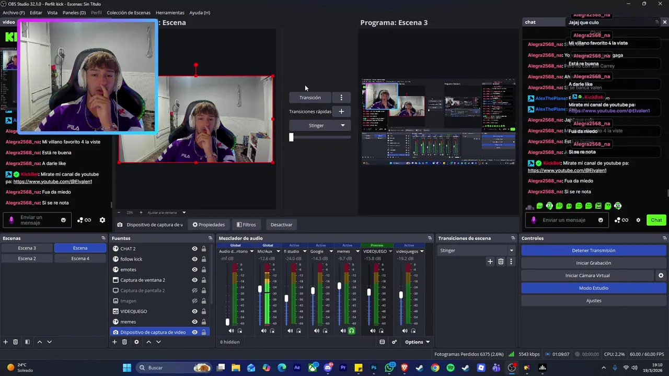
Task: Open source properties gear in Fuentes toolbar
Action: tap(136, 342)
